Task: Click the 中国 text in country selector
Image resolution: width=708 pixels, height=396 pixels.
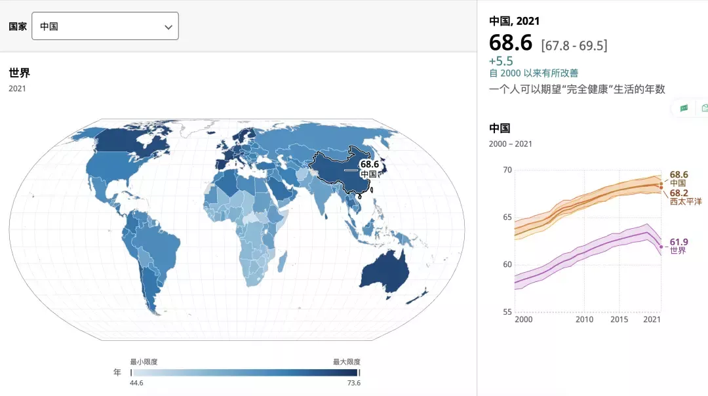Action: coord(49,27)
